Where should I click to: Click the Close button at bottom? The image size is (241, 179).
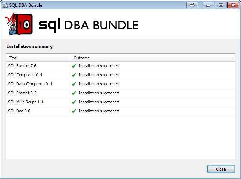pyautogui.click(x=221, y=169)
